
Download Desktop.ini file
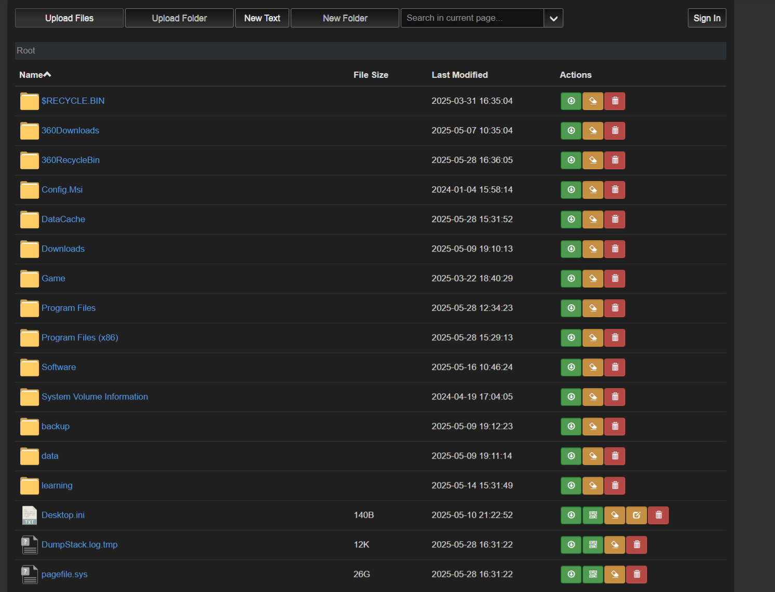click(571, 515)
